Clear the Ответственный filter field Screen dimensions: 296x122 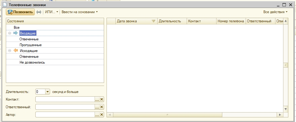tap(102, 107)
